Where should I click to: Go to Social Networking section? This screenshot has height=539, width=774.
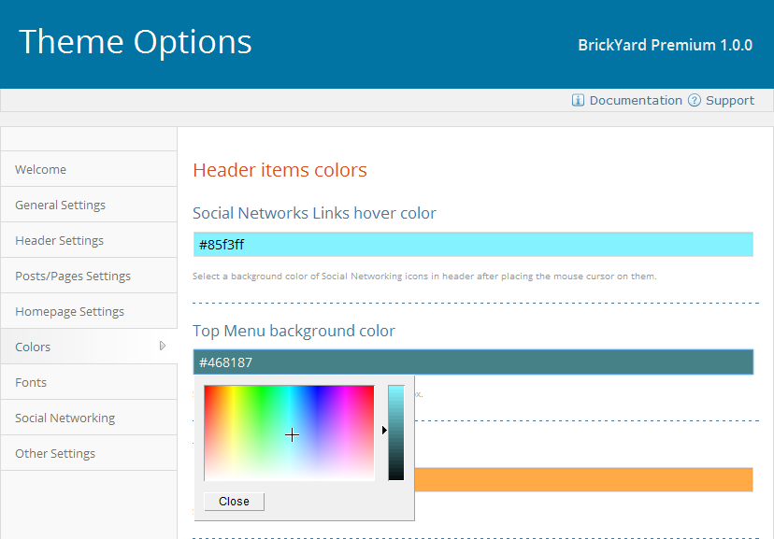coord(89,418)
